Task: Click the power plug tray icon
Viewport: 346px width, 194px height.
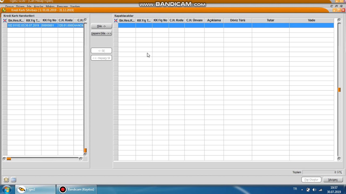Action: 308,190
